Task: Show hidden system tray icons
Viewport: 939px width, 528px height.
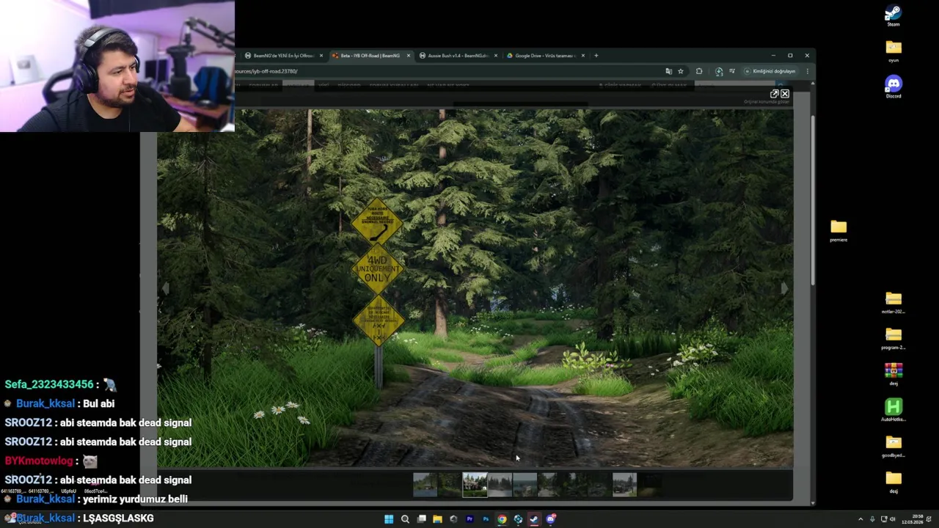Action: [861, 519]
